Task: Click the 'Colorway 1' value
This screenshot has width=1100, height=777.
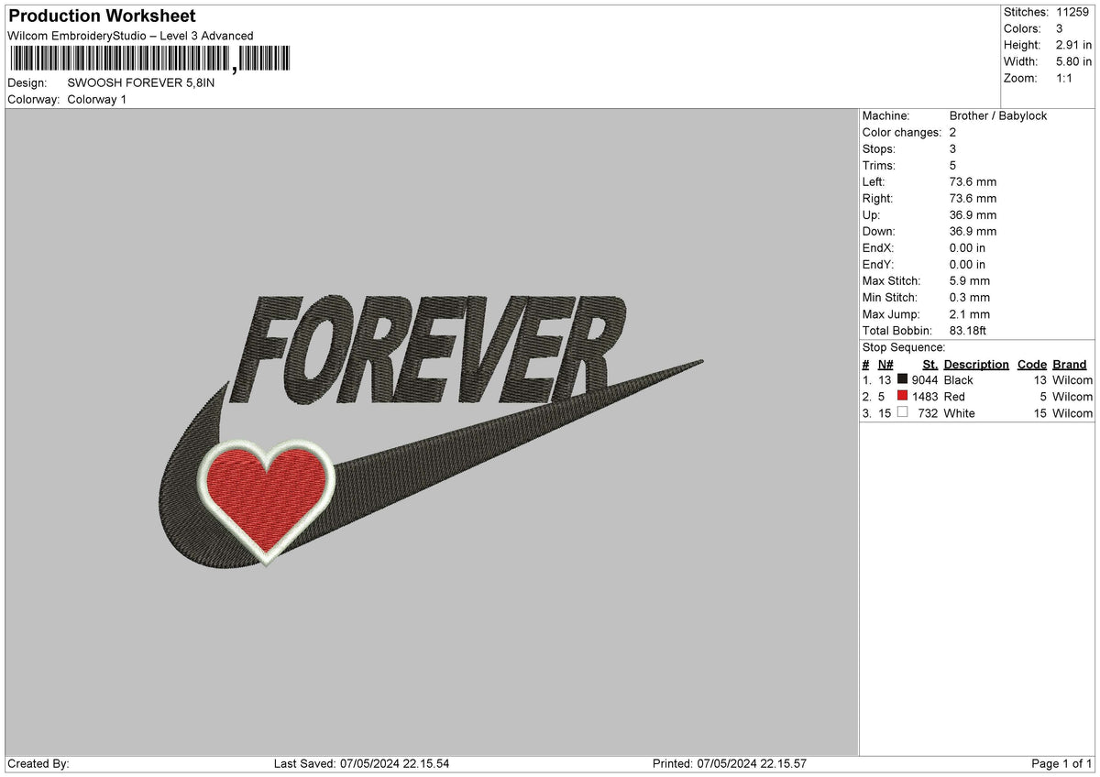Action: click(x=97, y=99)
